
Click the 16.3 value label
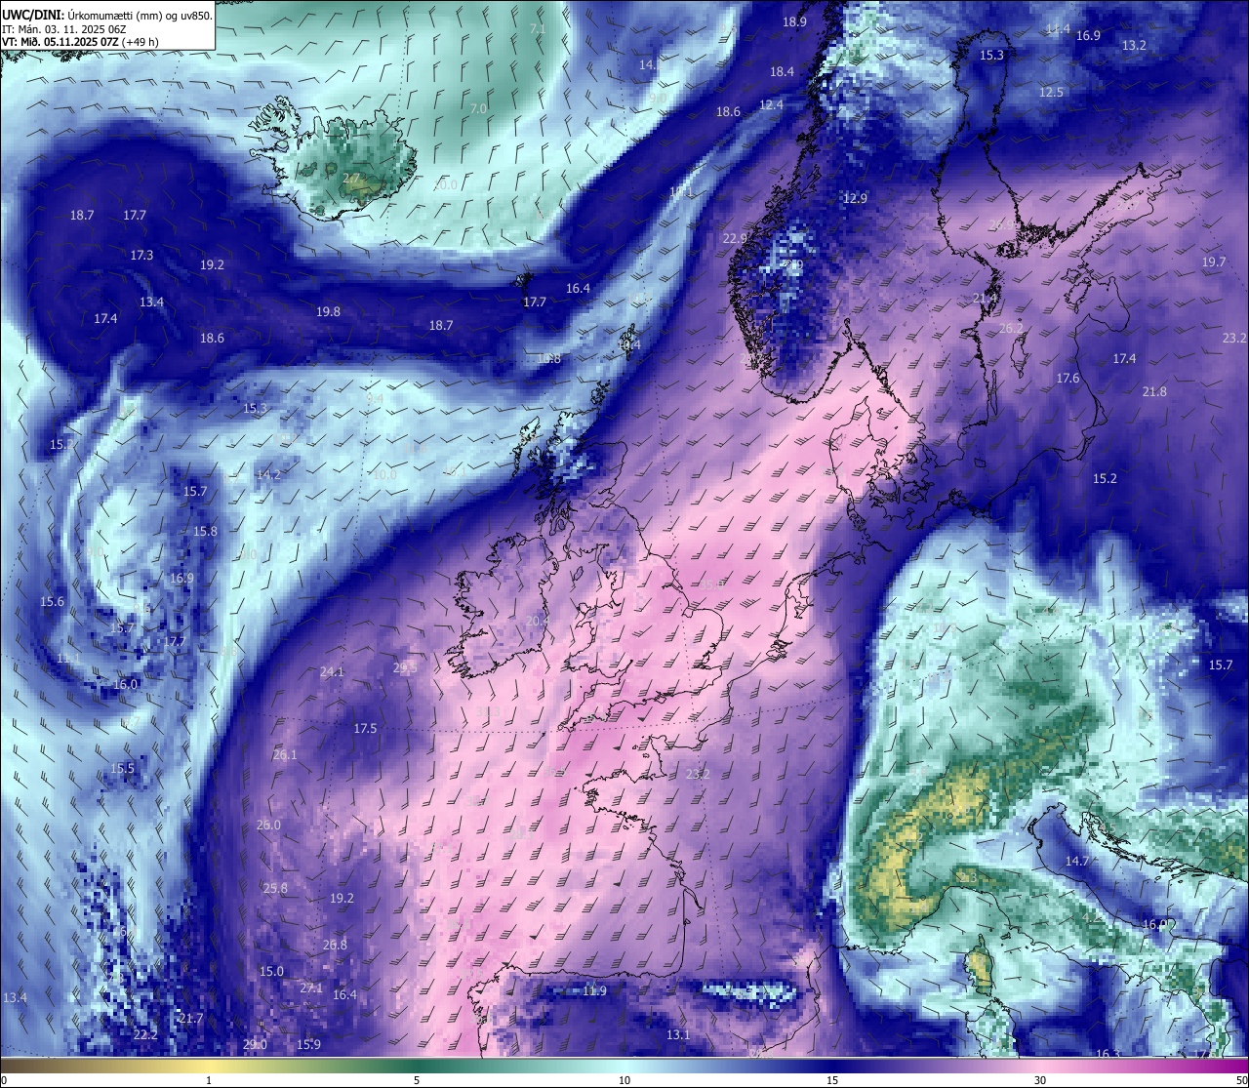pos(1108,1054)
